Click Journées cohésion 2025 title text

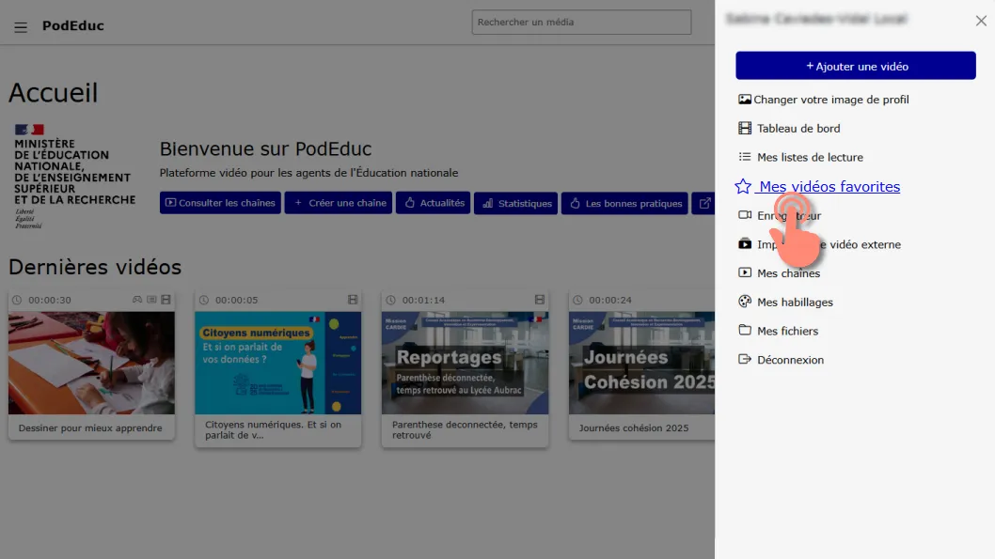point(633,428)
